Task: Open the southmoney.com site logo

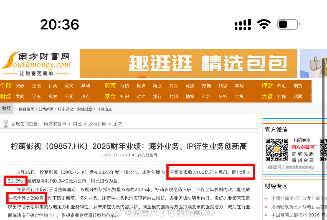Action: pyautogui.click(x=36, y=64)
